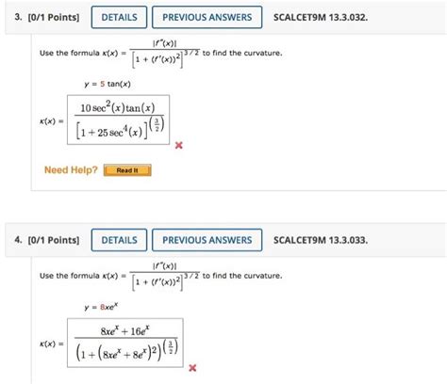Click the numerator 8xe^x + 16e^x in answer 4
Viewport: 447px width, 384px height.
(x=125, y=330)
